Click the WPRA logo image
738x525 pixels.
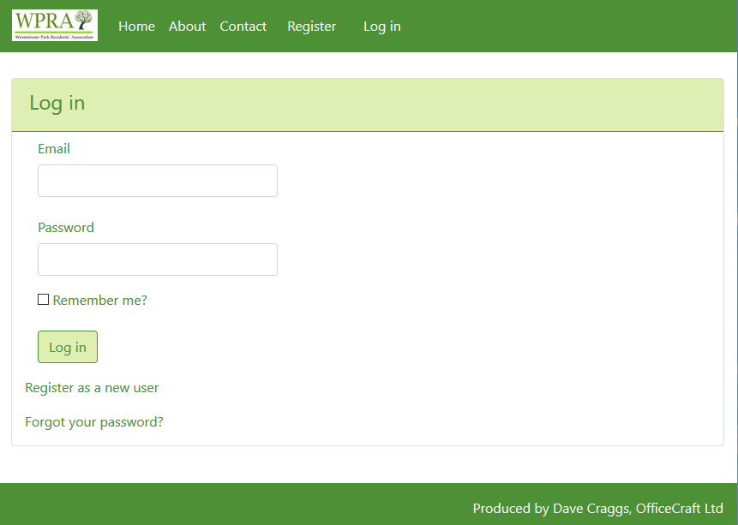(55, 26)
